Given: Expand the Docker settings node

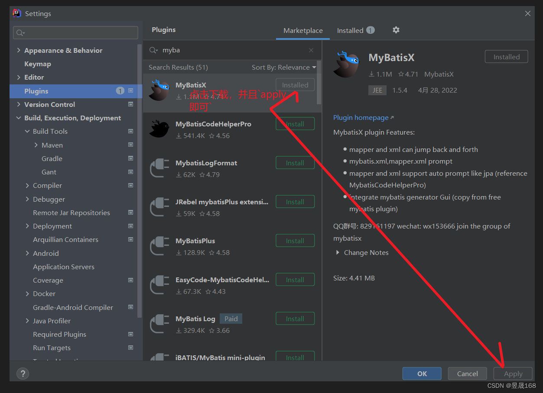Looking at the screenshot, I should coord(27,293).
